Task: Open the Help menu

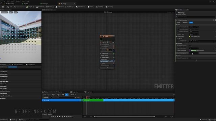Action: [x=28, y=1]
